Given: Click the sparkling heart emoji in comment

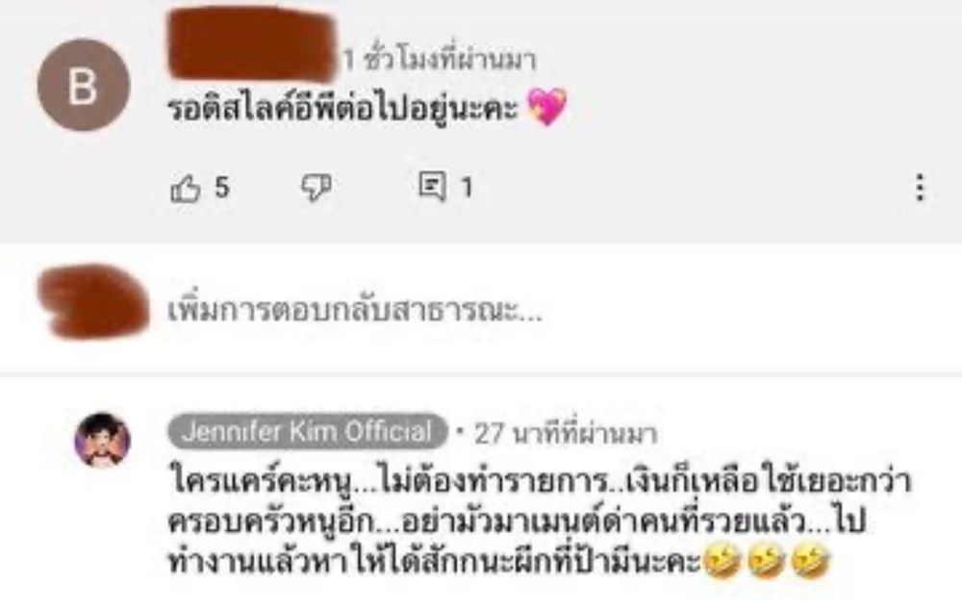Looking at the screenshot, I should [547, 106].
